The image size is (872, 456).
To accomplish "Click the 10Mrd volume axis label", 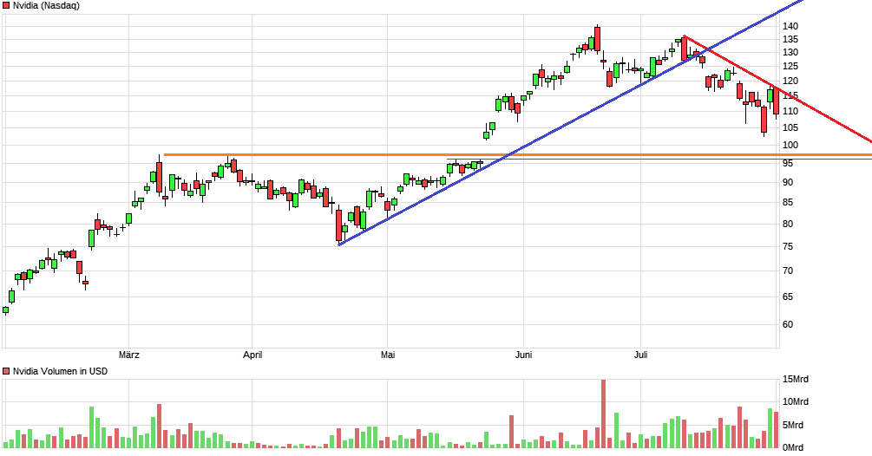I will tap(796, 401).
